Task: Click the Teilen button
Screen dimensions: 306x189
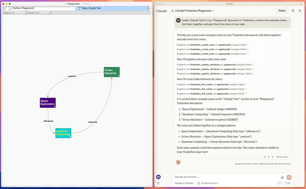Action: [x=282, y=10]
